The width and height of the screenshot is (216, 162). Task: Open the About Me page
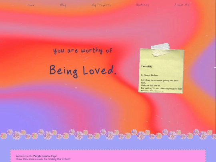pos(182,5)
